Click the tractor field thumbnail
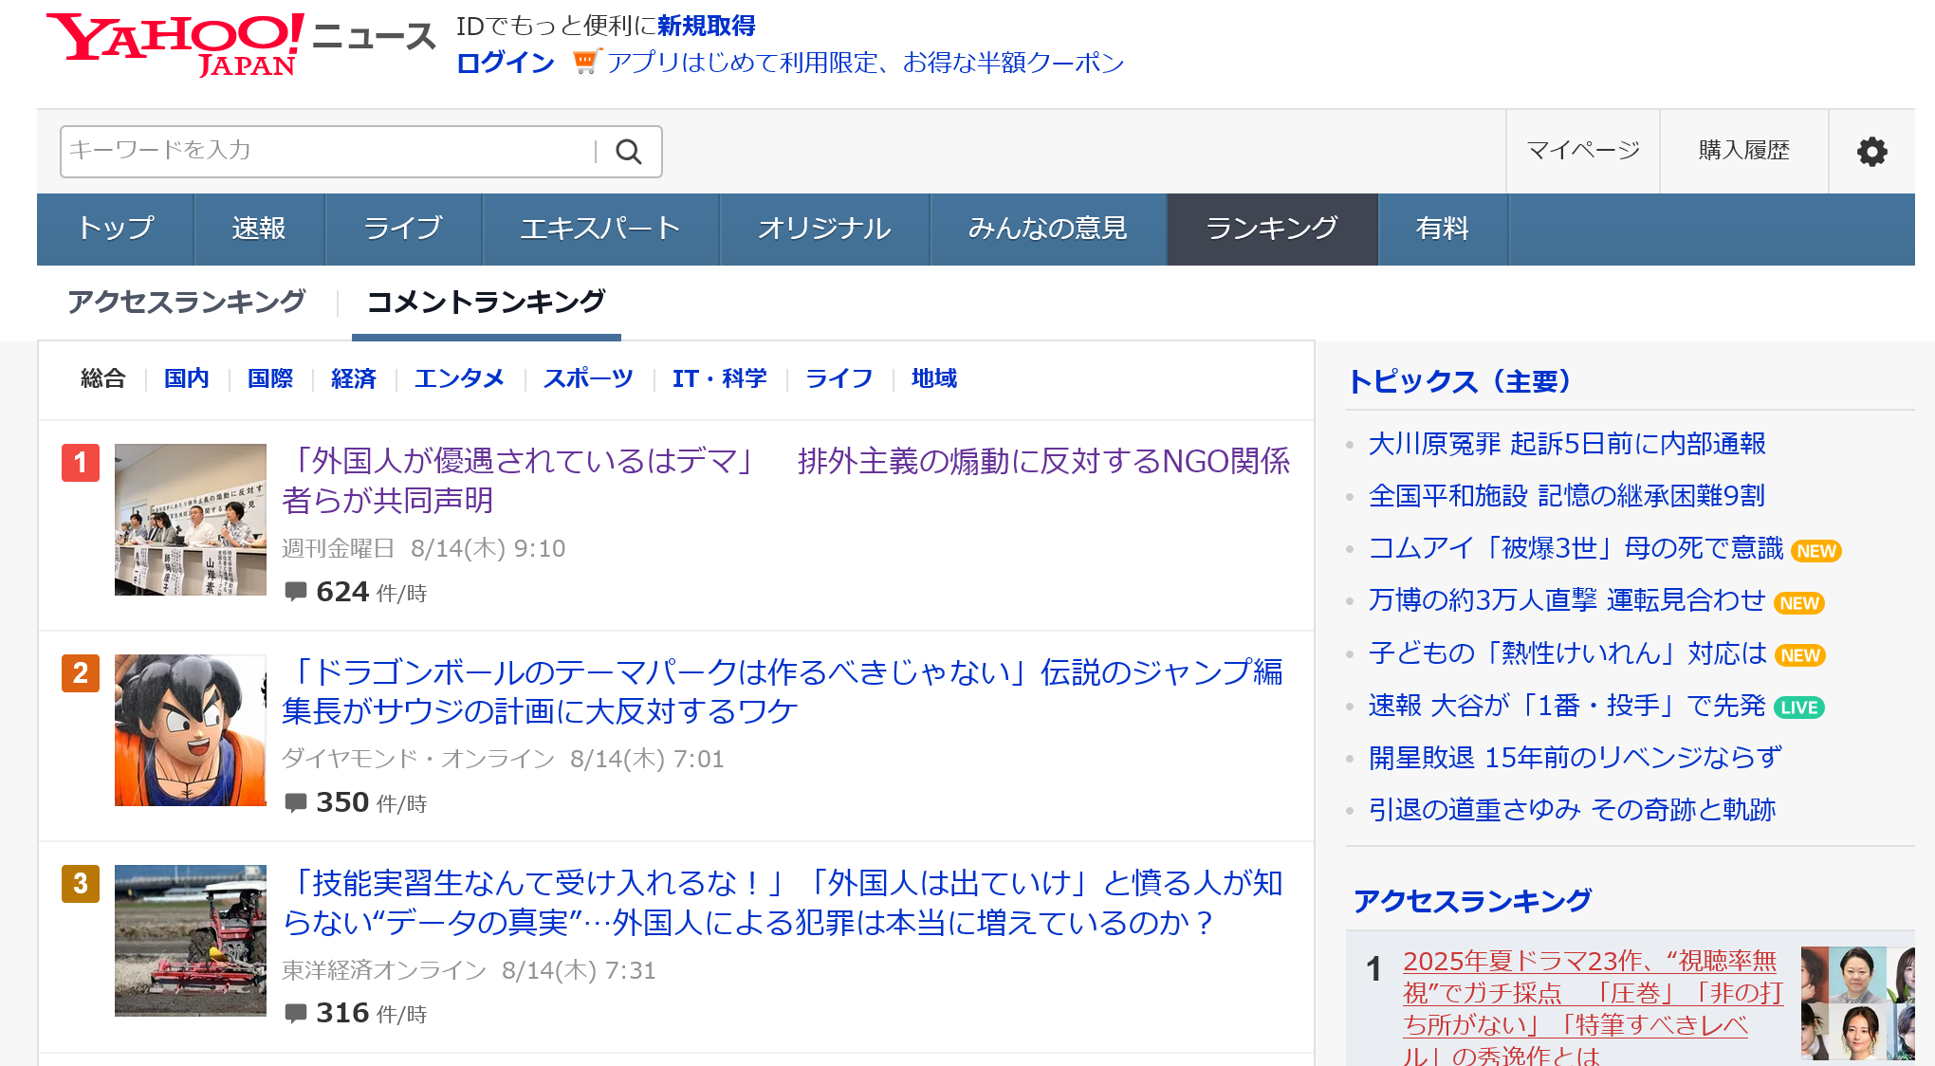 (x=191, y=941)
